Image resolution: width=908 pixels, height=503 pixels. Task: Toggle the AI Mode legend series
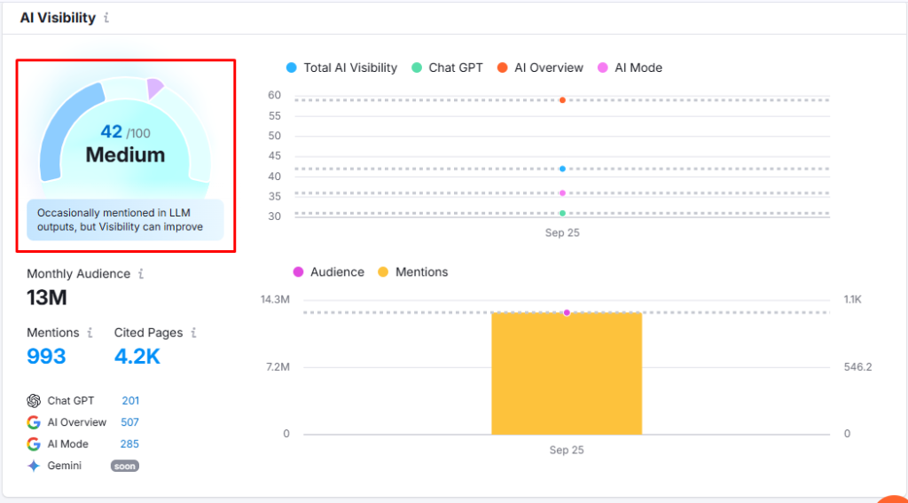(630, 67)
